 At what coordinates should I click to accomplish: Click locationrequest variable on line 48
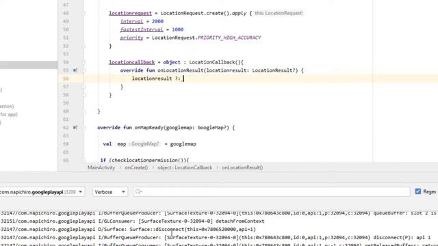(130, 13)
